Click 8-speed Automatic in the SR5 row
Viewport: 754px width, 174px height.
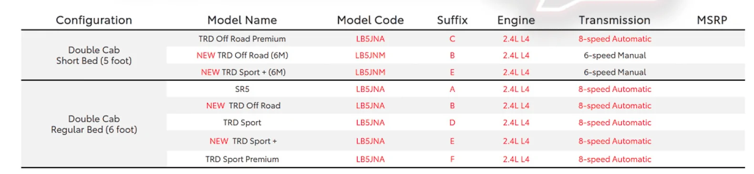(615, 89)
